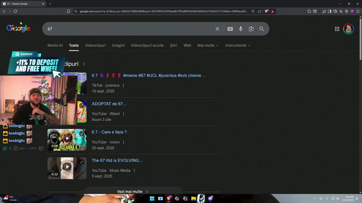This screenshot has width=362, height=203.
Task: Open Discord from the taskbar
Action: coord(210,198)
